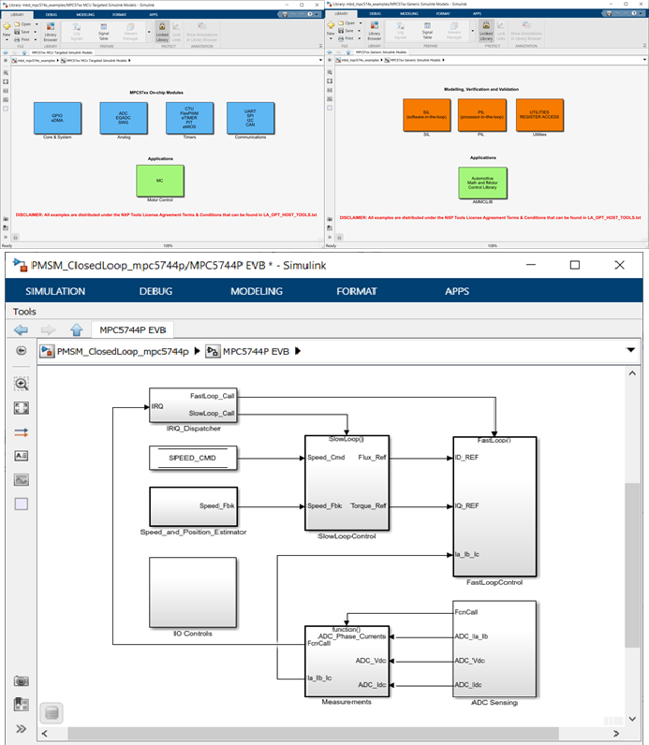Select the Zoom tool in PMSM window palette
The width and height of the screenshot is (649, 745).
(x=22, y=384)
